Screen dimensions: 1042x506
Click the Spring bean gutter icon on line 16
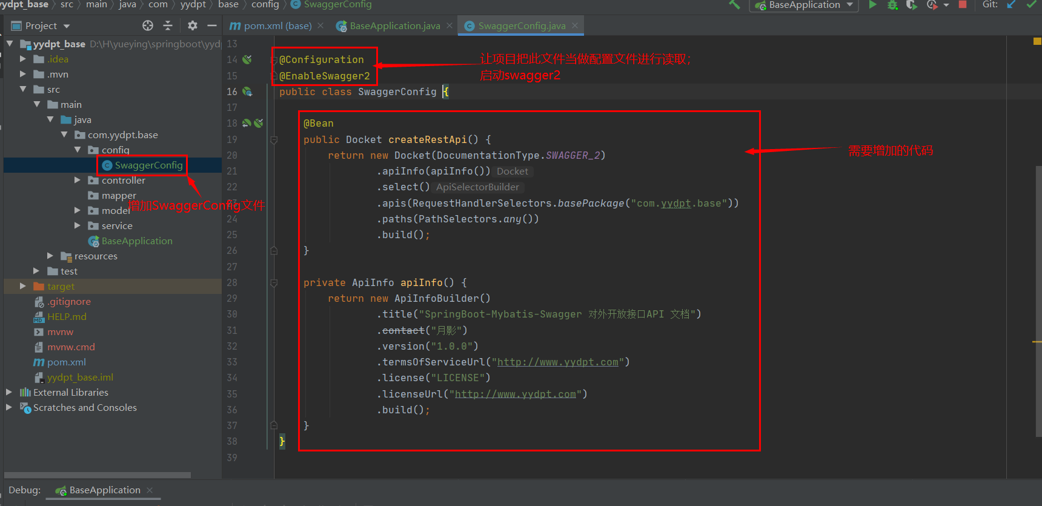(x=247, y=92)
